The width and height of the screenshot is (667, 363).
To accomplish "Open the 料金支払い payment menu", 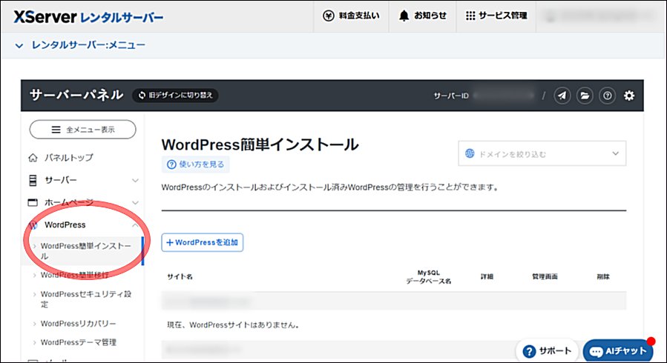I will click(x=351, y=16).
